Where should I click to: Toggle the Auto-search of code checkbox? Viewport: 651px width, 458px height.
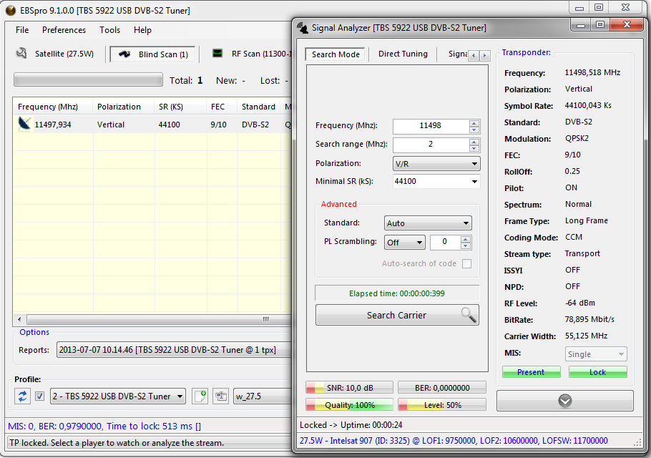466,263
